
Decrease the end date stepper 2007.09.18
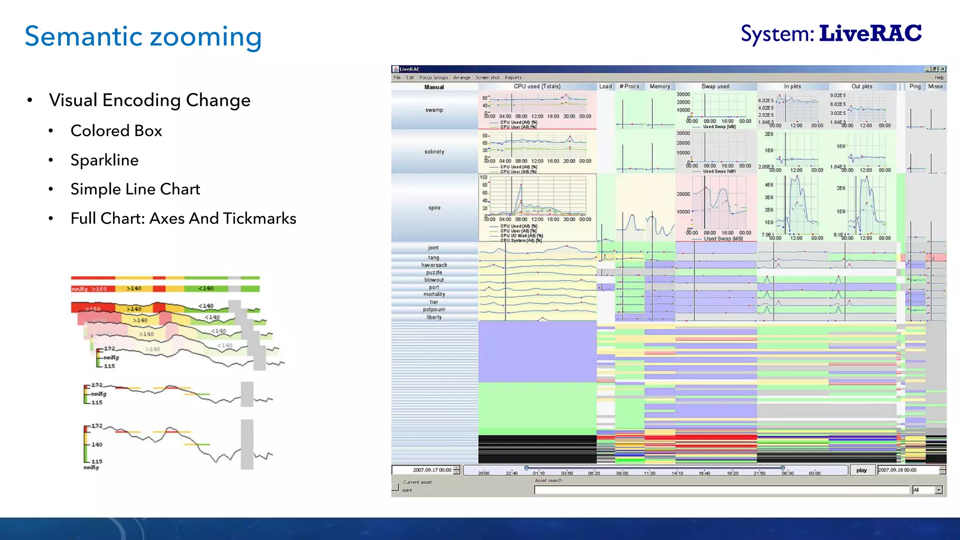point(943,472)
